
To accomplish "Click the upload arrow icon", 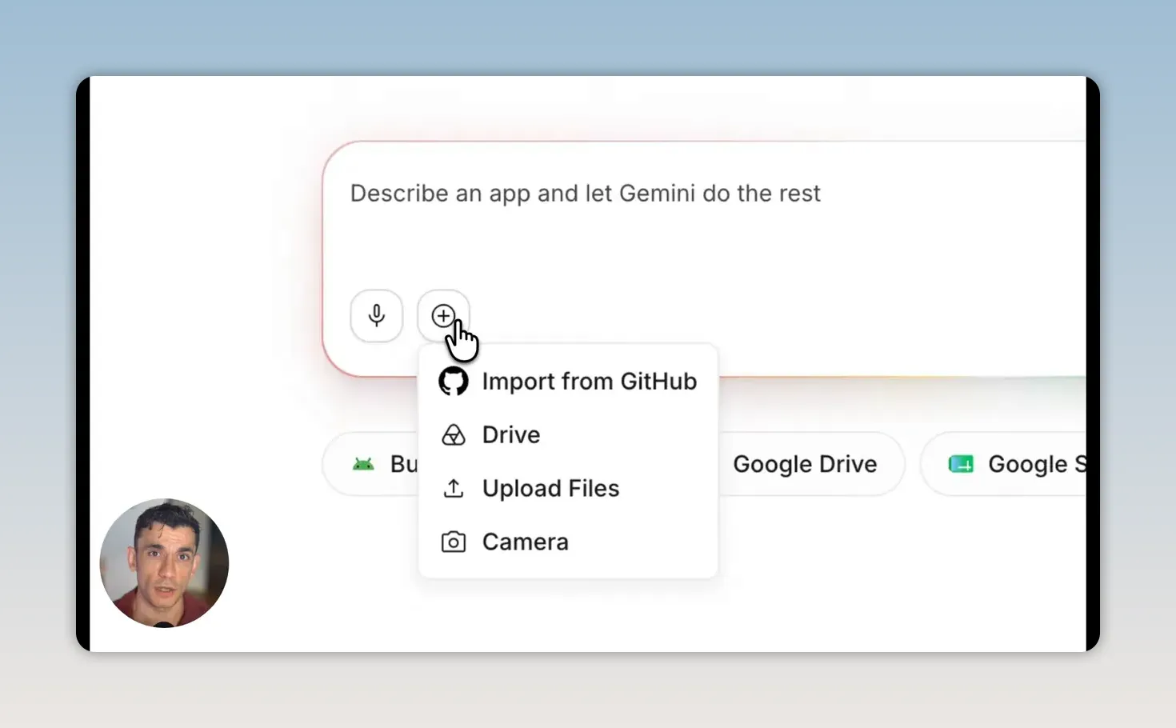I will coord(454,488).
